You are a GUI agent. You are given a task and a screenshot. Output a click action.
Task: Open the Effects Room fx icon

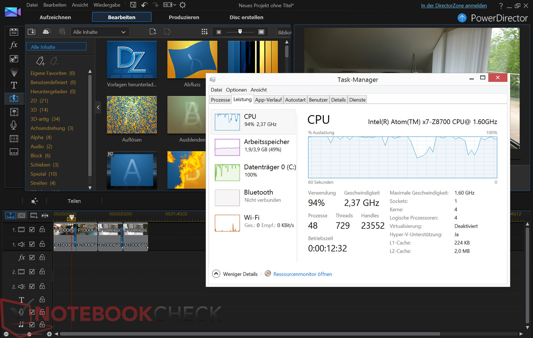(14, 45)
